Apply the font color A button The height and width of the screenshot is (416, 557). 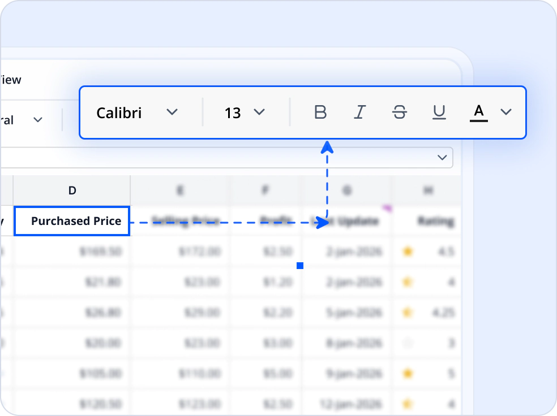[478, 113]
